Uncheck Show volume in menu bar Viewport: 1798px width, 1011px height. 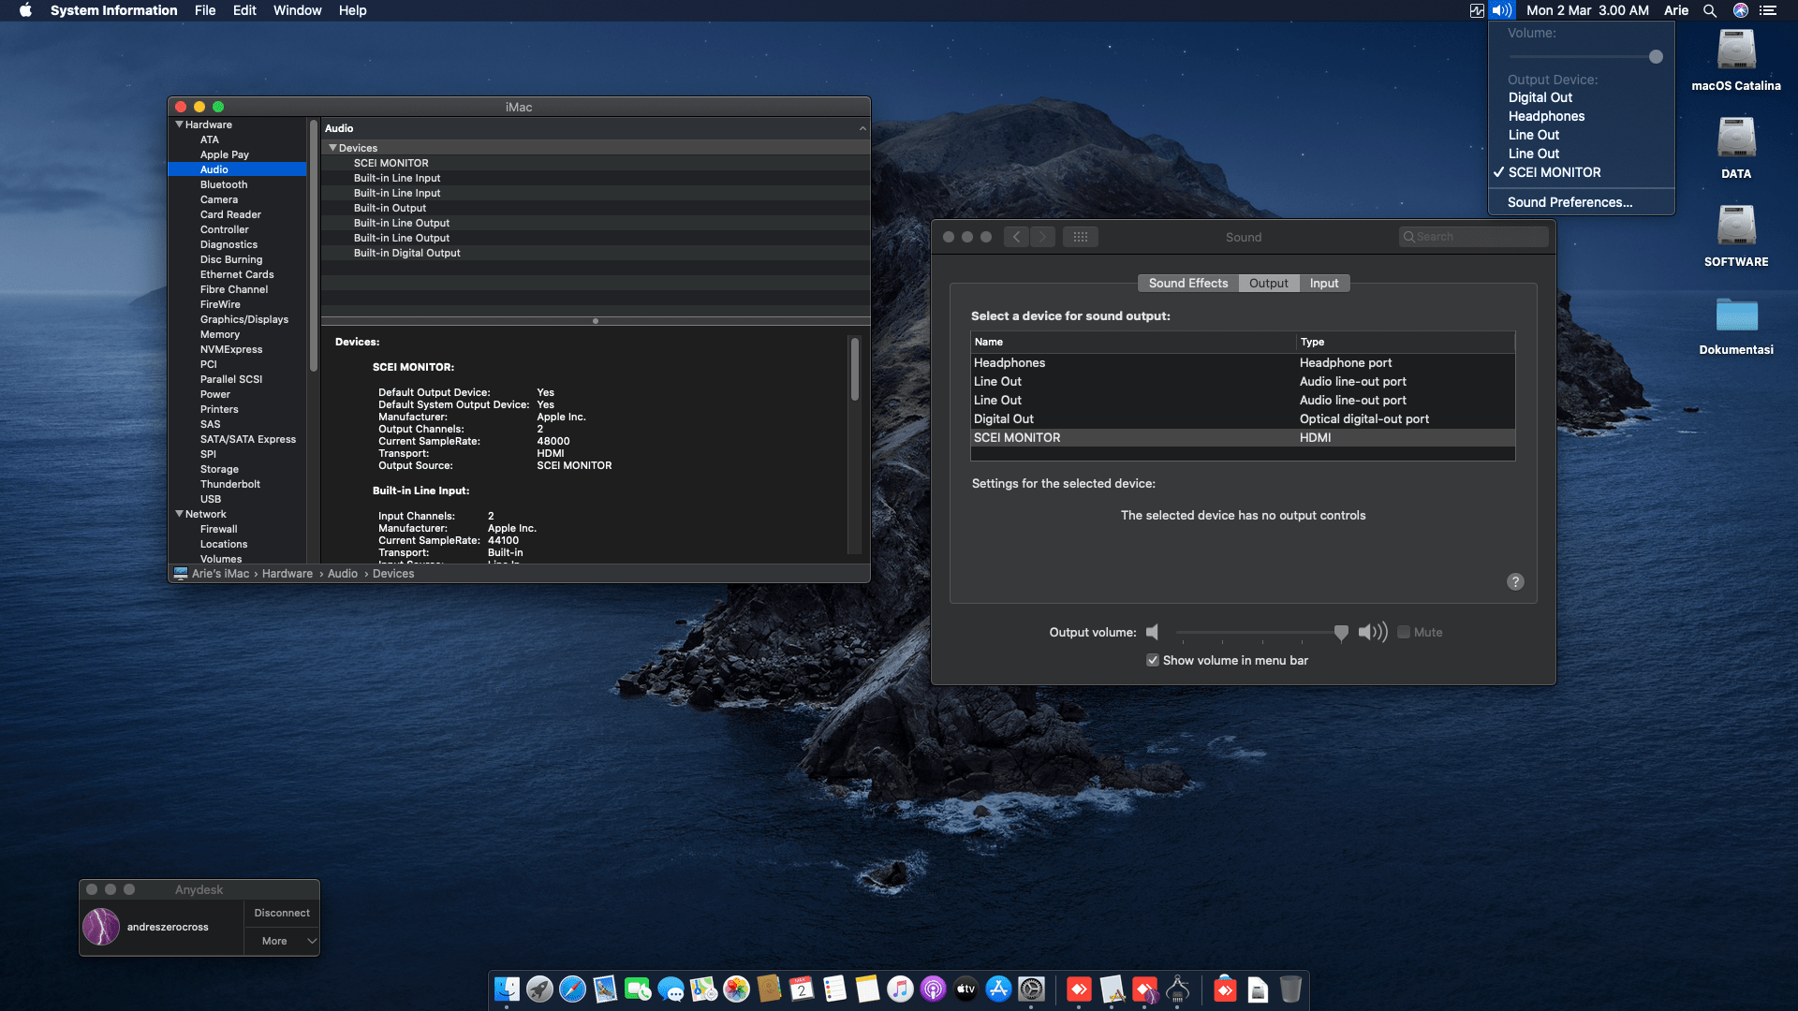tap(1153, 660)
